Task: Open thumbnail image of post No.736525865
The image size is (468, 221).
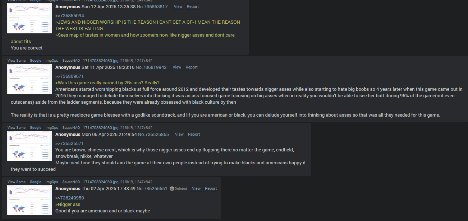Action: (x=29, y=146)
